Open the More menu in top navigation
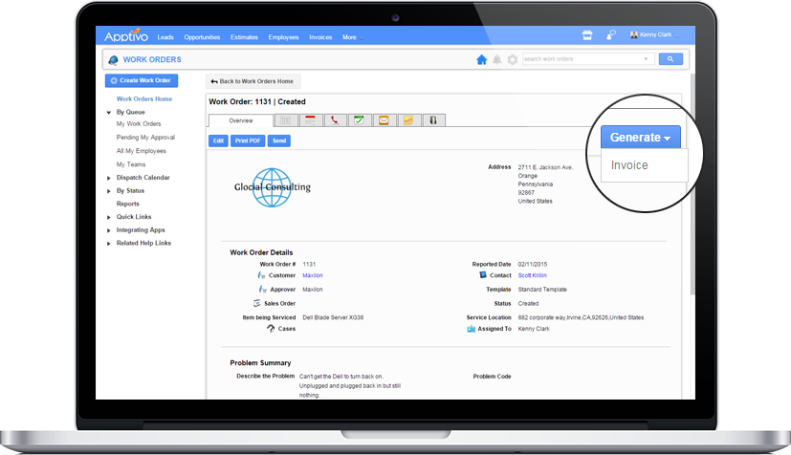 click(x=352, y=37)
